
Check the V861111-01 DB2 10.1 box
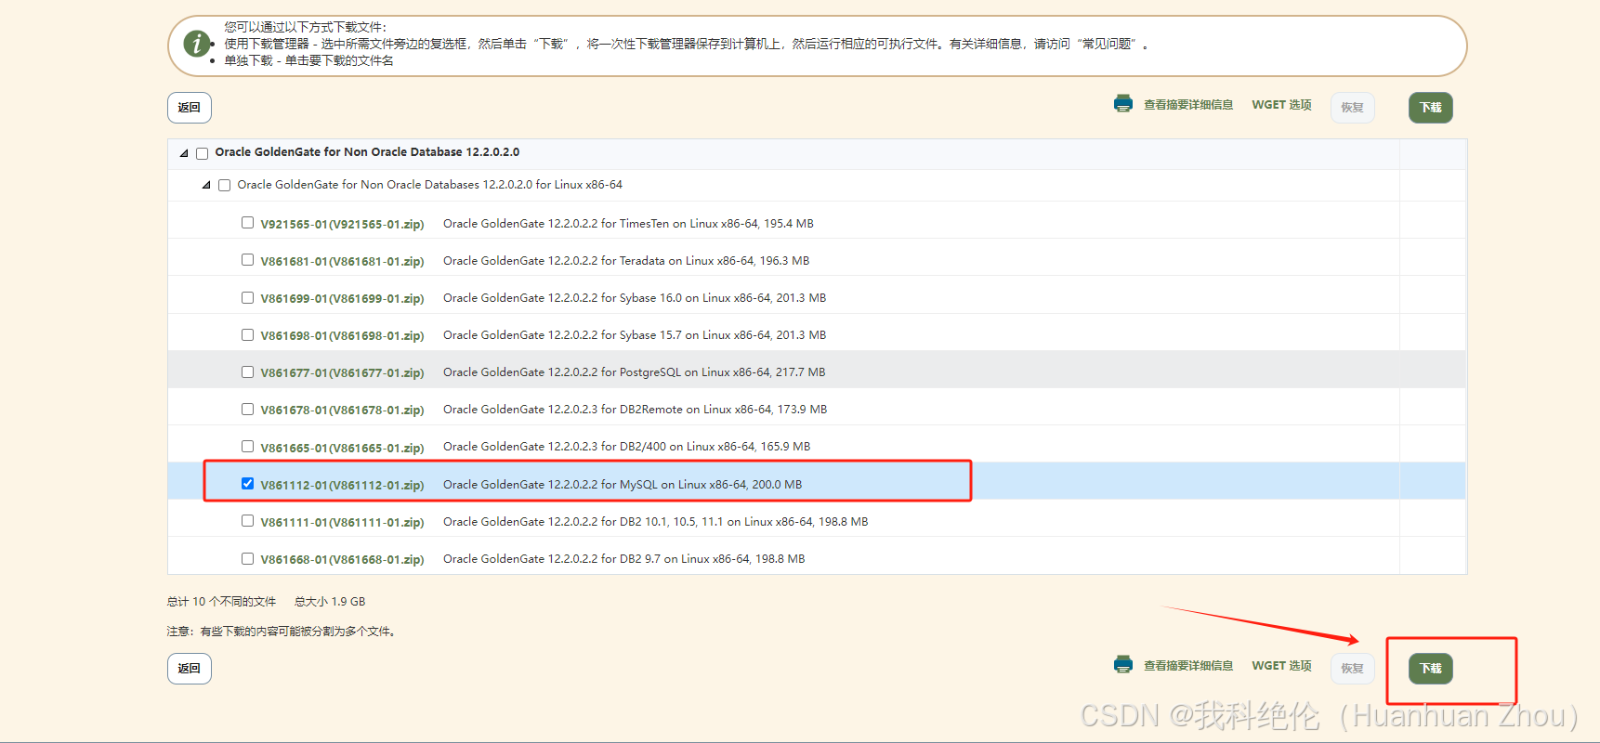point(247,521)
